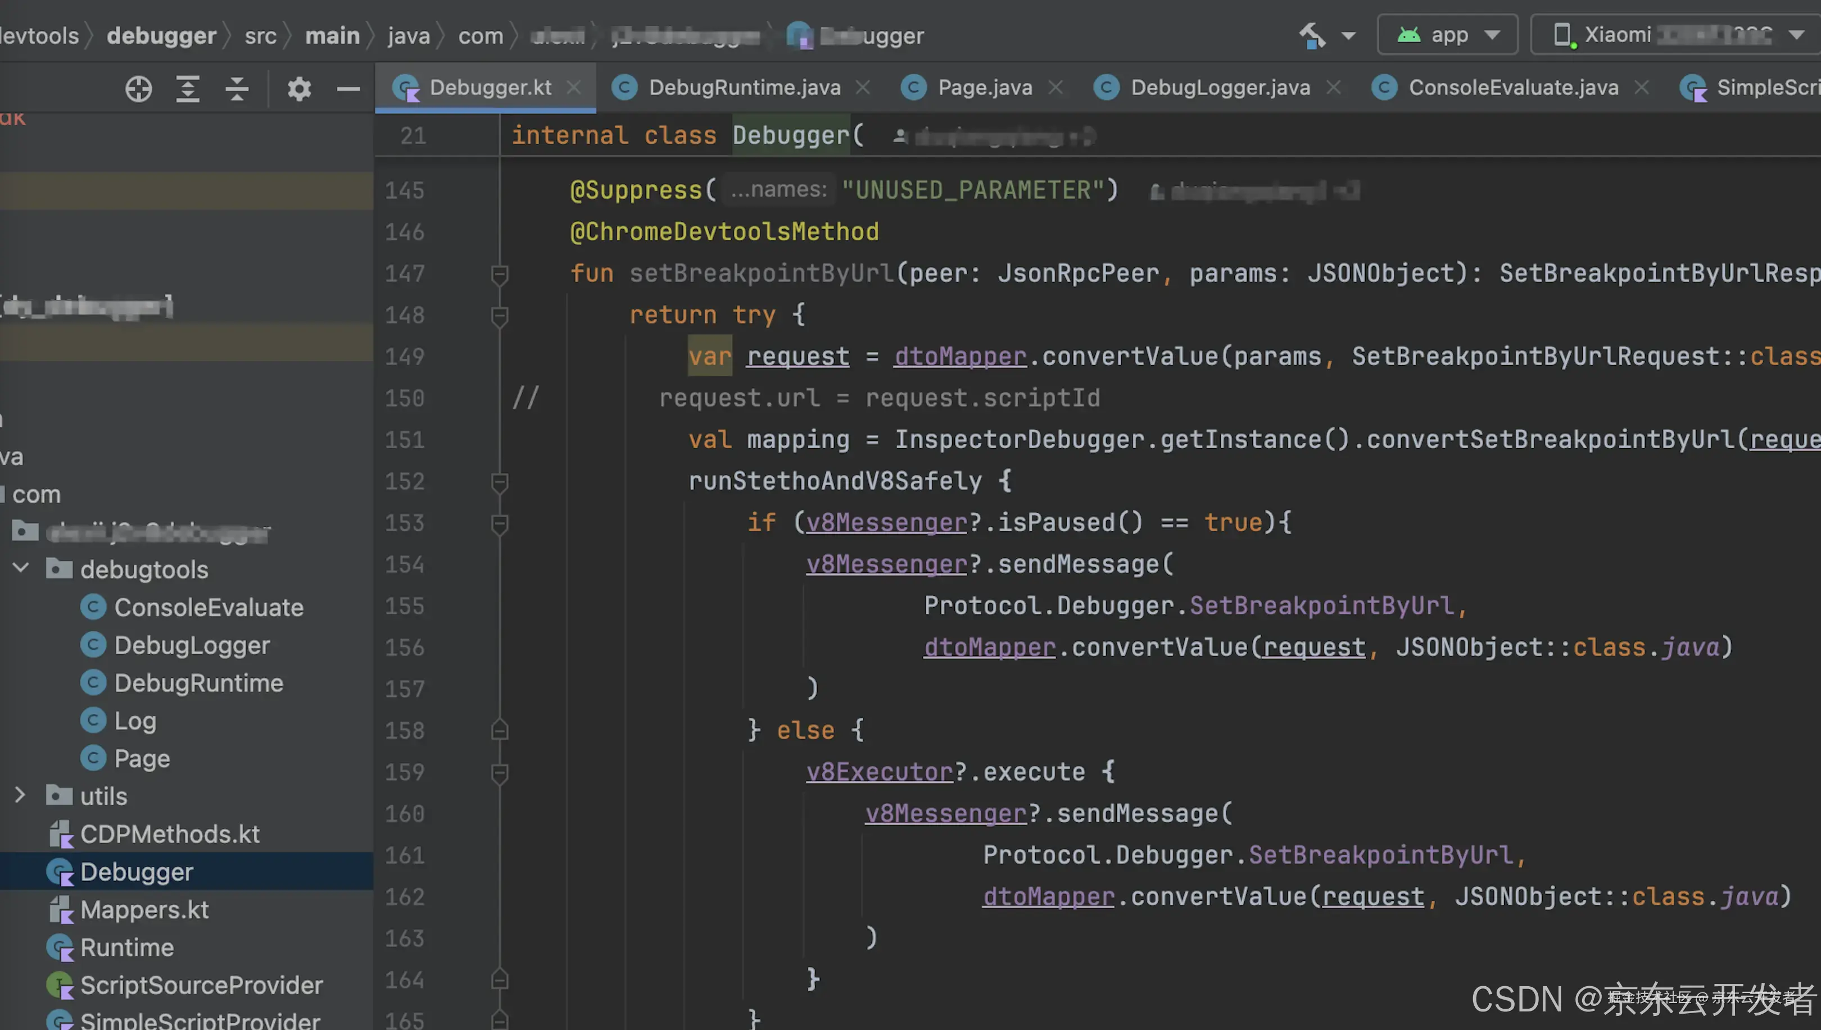This screenshot has width=1821, height=1030.
Task: Select debugtools folder in project tree
Action: (144, 569)
